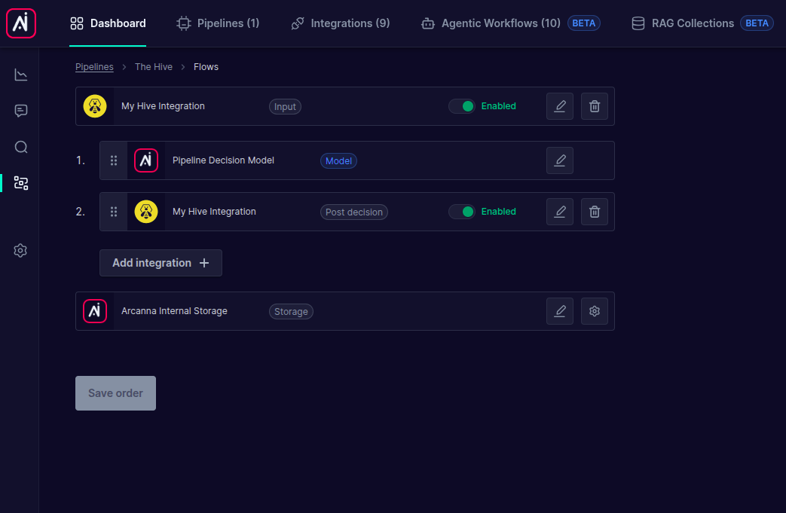The height and width of the screenshot is (513, 786).
Task: Open the settings gear in the sidebar
Action: coord(20,251)
